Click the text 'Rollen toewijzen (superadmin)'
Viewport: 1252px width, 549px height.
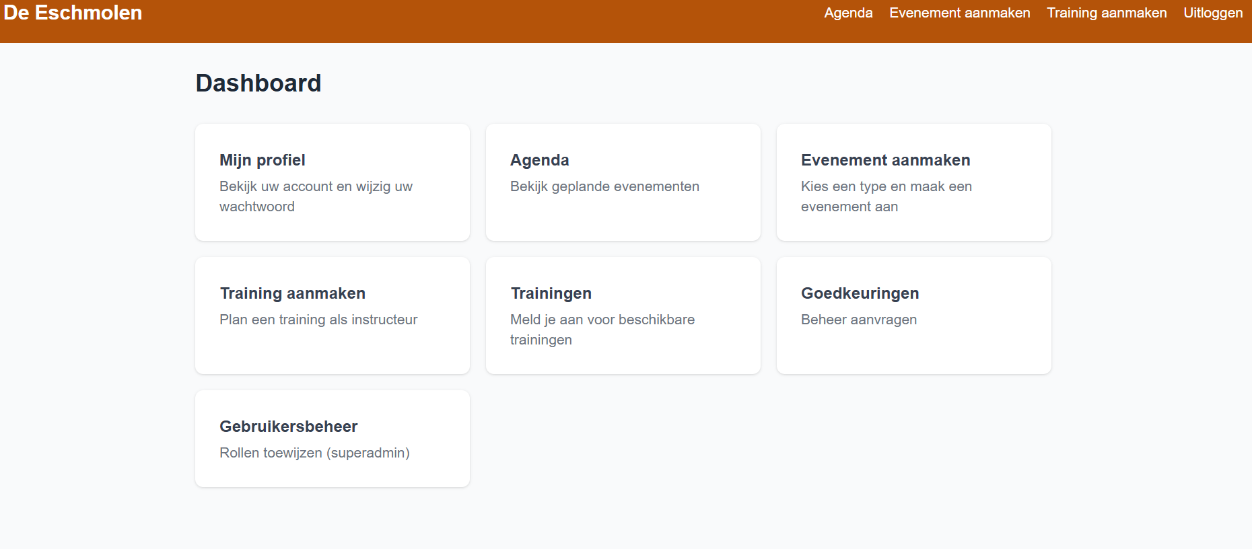[314, 453]
